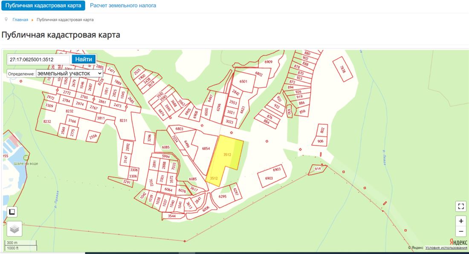Select the 'Публичная кадастровая карта' tab
Screen dimensions: 469x254
43,6
